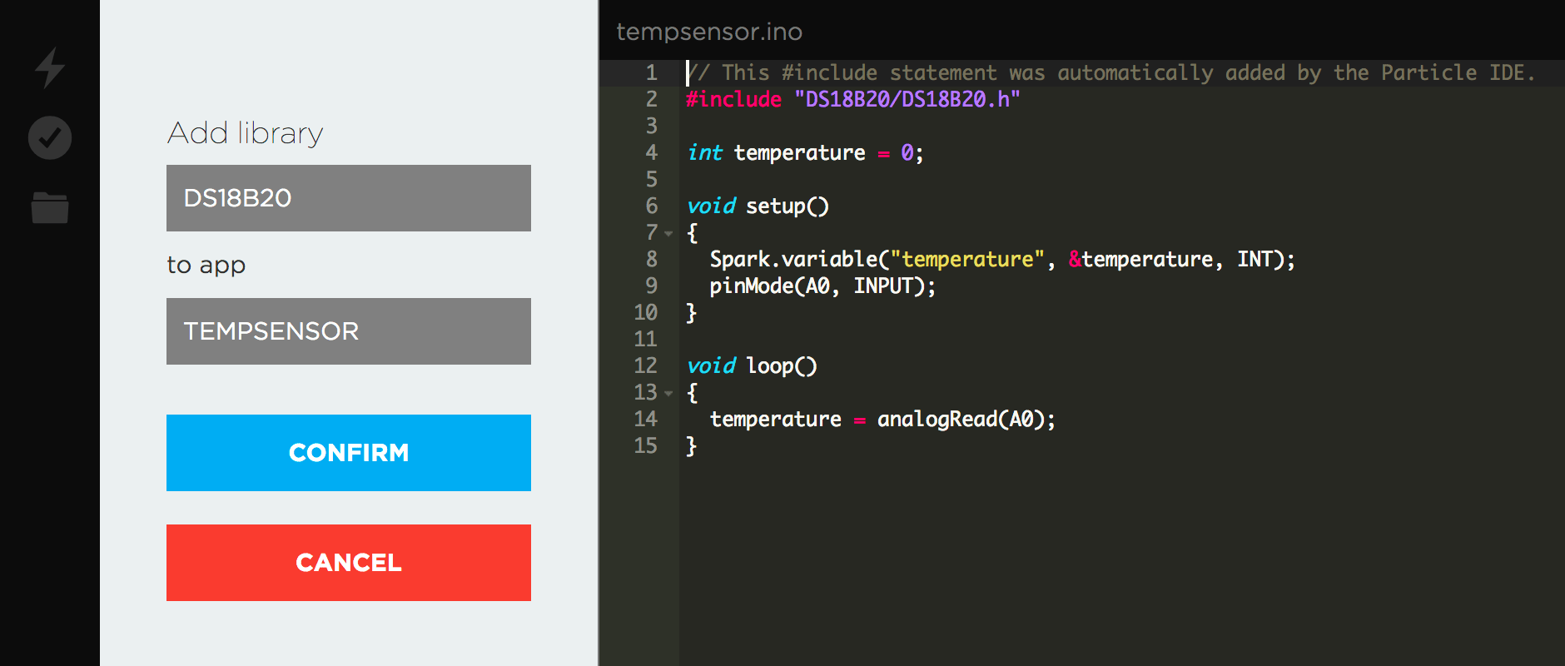The height and width of the screenshot is (666, 1565).
Task: Click the comment on line 1
Action: [1110, 72]
